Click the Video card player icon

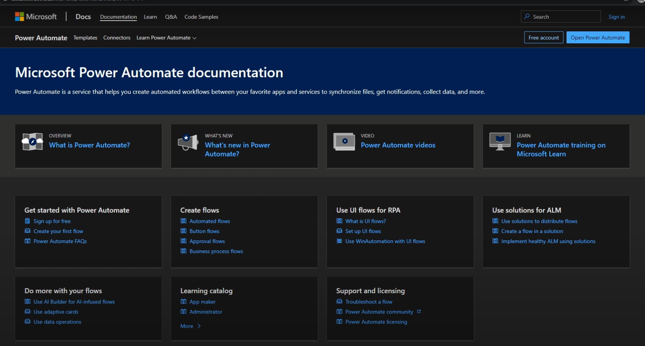pyautogui.click(x=344, y=142)
